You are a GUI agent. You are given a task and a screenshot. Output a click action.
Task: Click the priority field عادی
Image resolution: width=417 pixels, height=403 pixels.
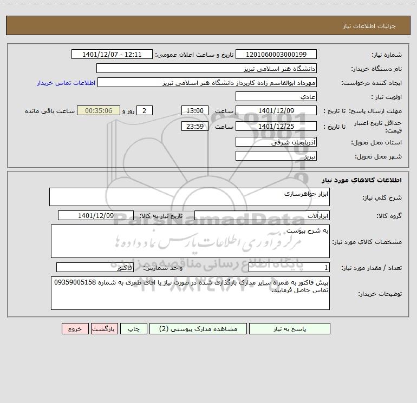[276, 96]
